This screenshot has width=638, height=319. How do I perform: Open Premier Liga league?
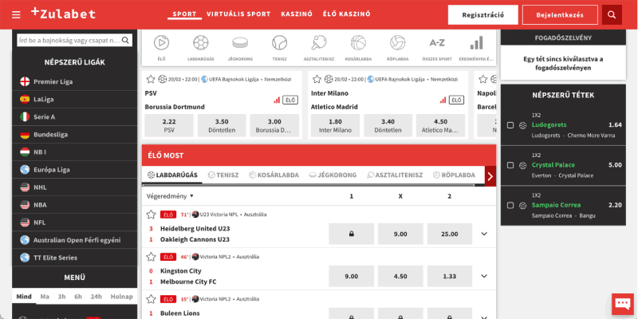tap(74, 81)
